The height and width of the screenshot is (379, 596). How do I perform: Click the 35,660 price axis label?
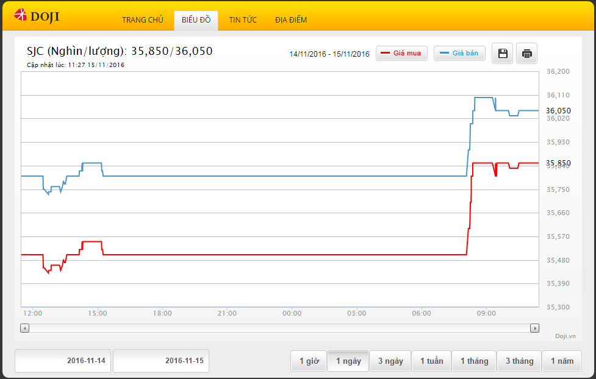(558, 213)
